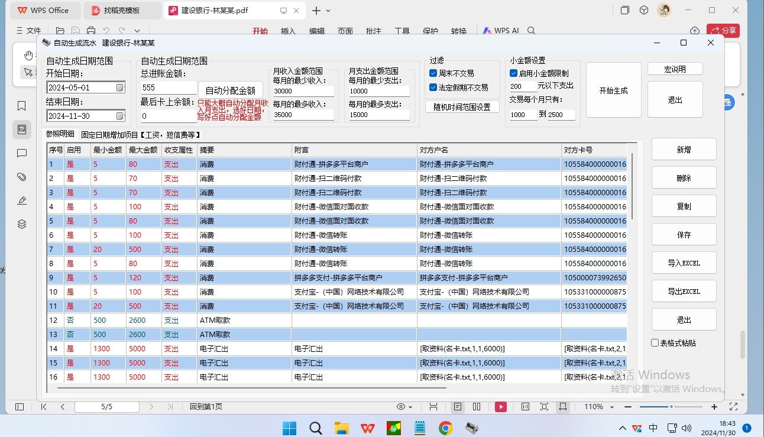Click the 导出EXCEL button

(x=684, y=292)
